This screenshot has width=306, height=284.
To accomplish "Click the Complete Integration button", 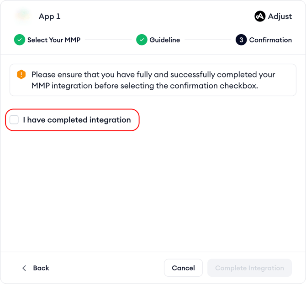I will tap(249, 268).
